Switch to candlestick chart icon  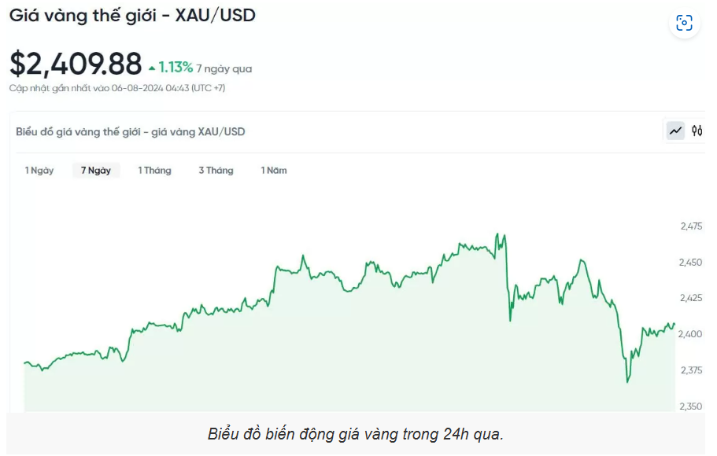[x=697, y=131]
